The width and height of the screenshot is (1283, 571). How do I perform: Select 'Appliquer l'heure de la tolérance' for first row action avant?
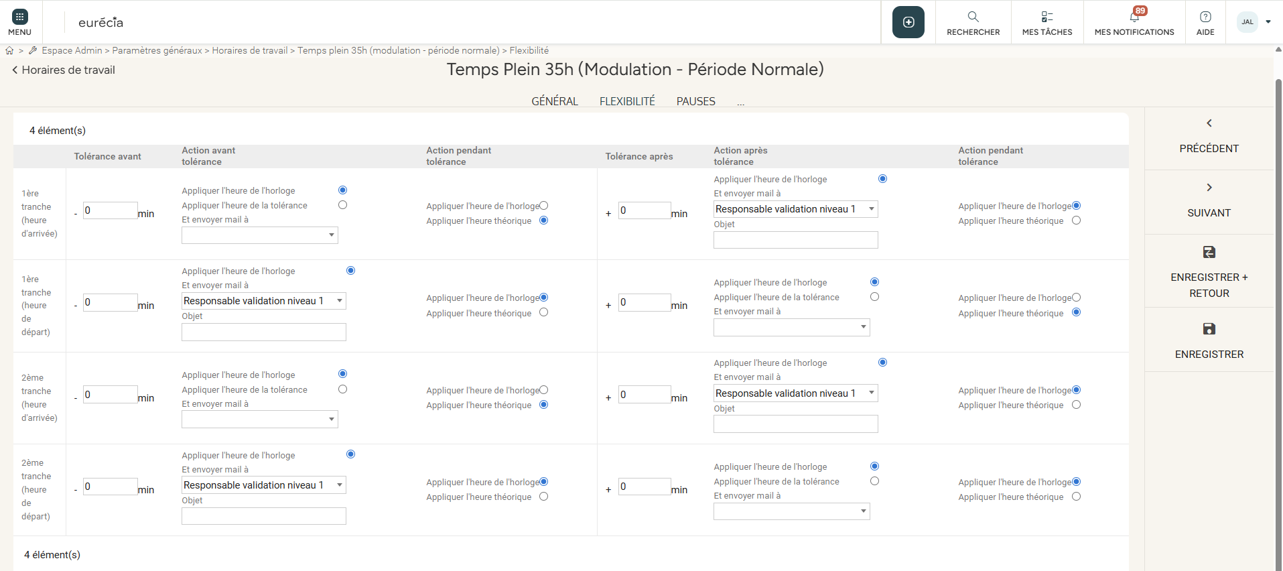pos(342,205)
